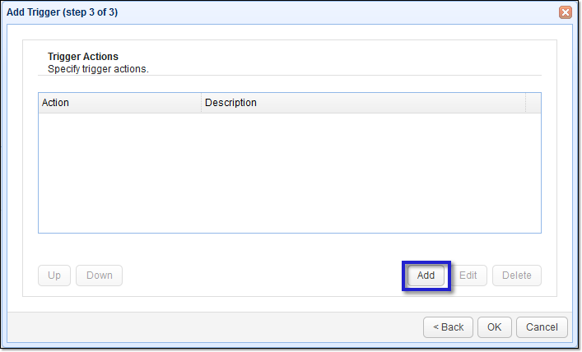Click the 'Specify trigger actions.' text
This screenshot has height=352, width=582.
[98, 68]
